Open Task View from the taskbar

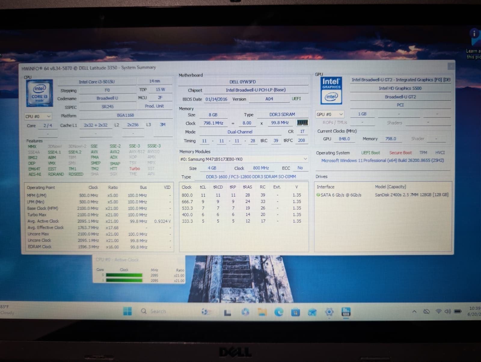[x=228, y=313]
